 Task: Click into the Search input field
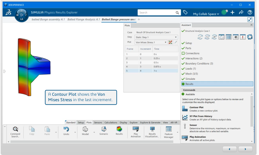coord(157,13)
